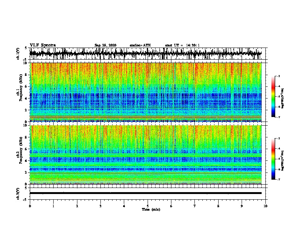Click the "Time (min)" axis title
Image resolution: width=299 pixels, height=231 pixels.
pos(151,209)
